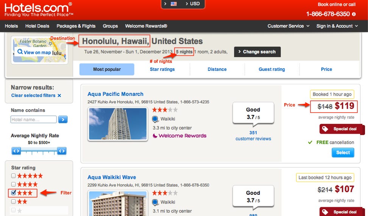Open Welcome Rewards® in navigation
Viewport: 368px width, 216px height.
pos(146,26)
